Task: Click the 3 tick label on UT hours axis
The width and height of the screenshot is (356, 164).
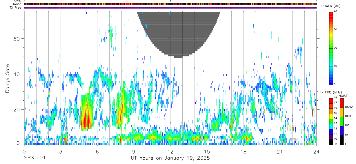Action: 61,151
